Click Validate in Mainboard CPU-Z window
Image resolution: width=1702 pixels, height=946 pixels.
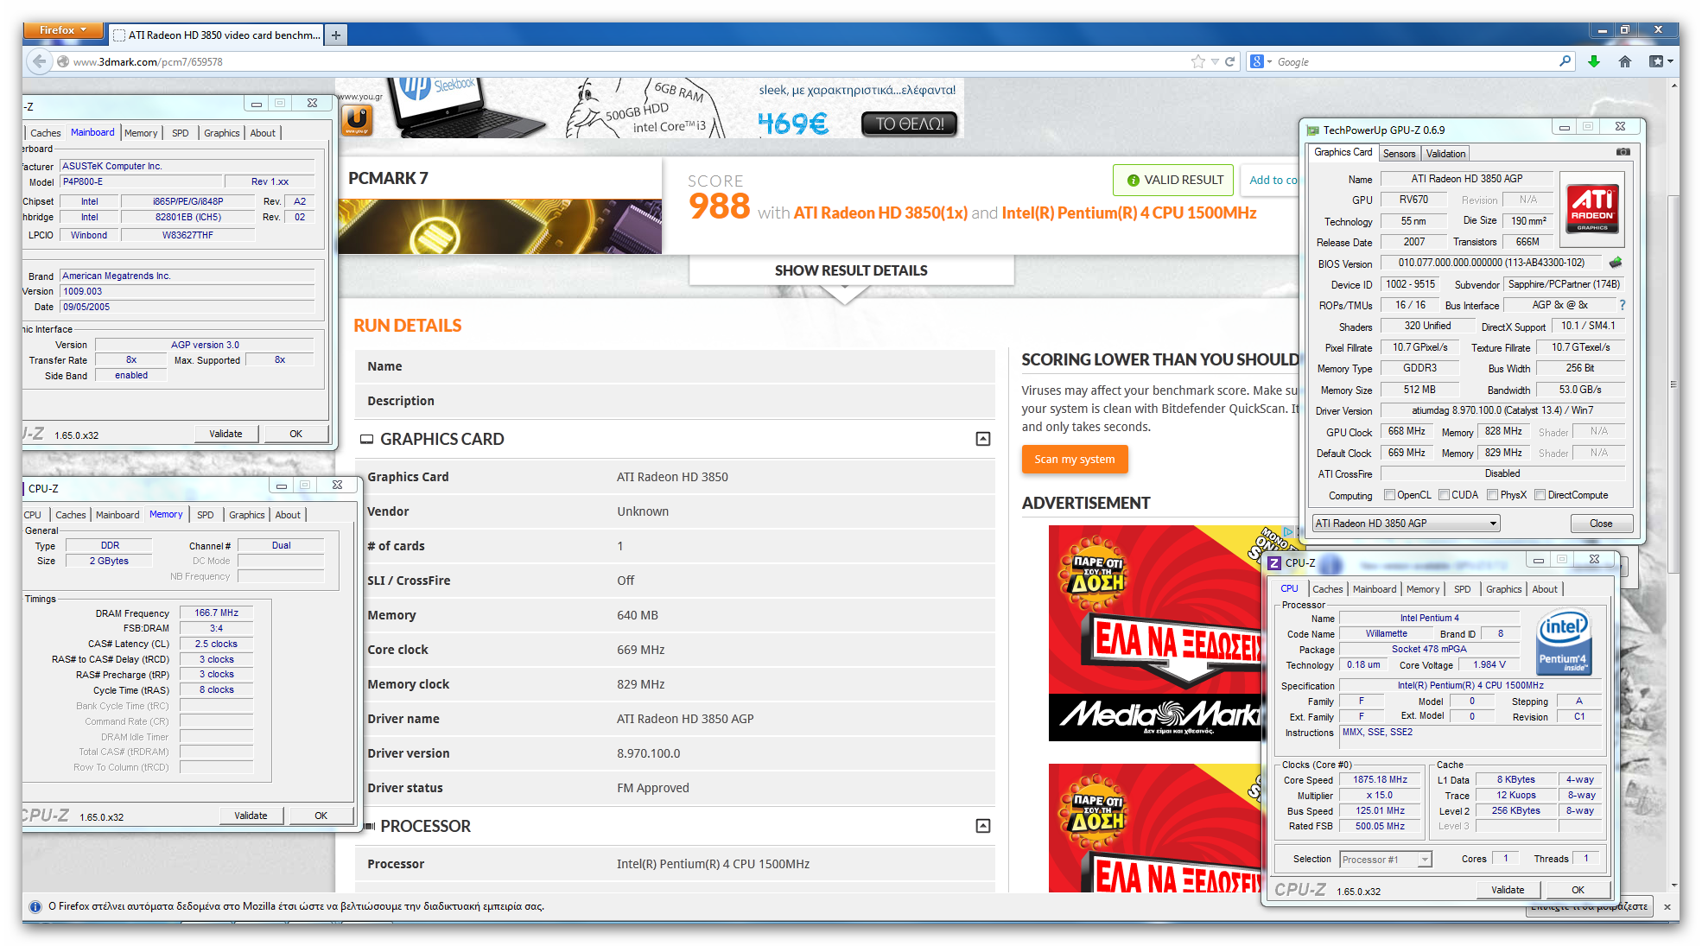(x=225, y=434)
